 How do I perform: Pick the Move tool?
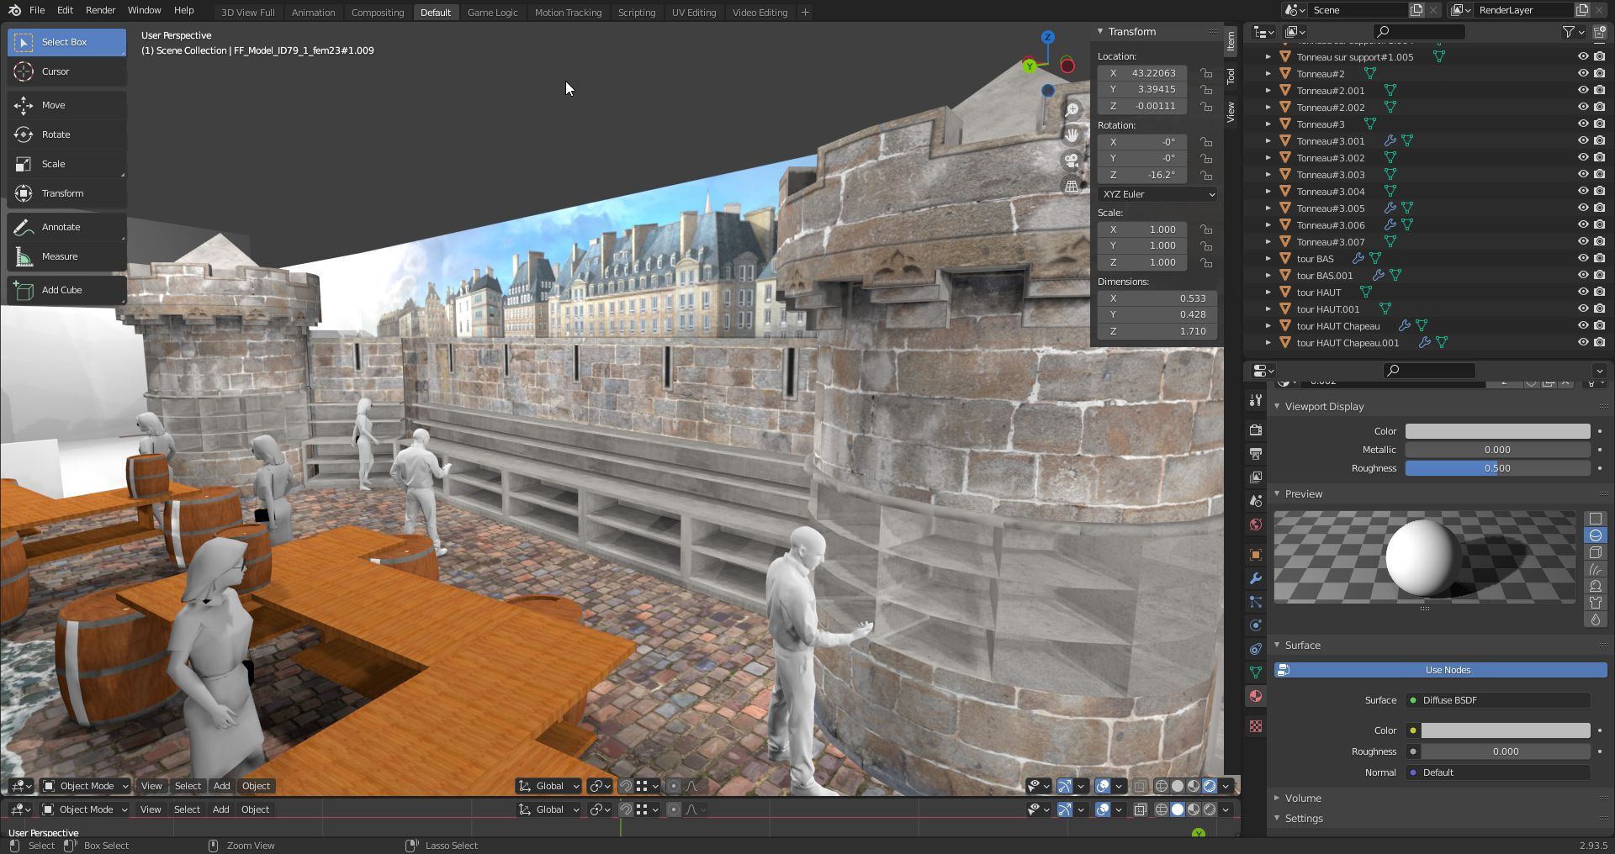point(66,105)
